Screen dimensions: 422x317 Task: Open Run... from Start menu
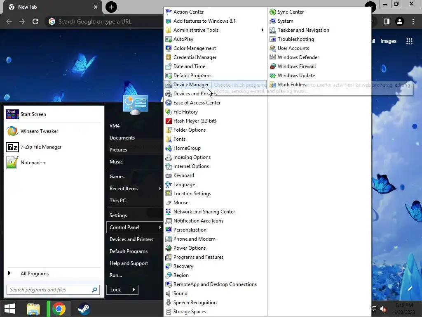116,275
